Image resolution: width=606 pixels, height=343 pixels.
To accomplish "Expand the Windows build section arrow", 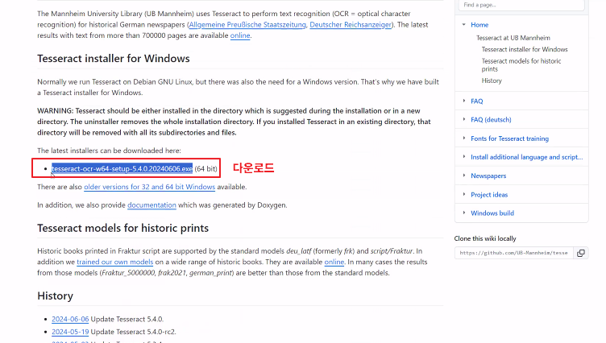I will point(464,213).
